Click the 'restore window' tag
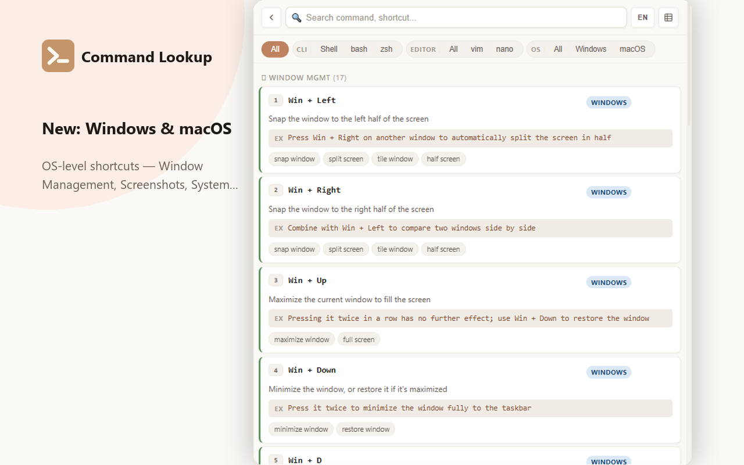744x465 pixels. tap(366, 430)
